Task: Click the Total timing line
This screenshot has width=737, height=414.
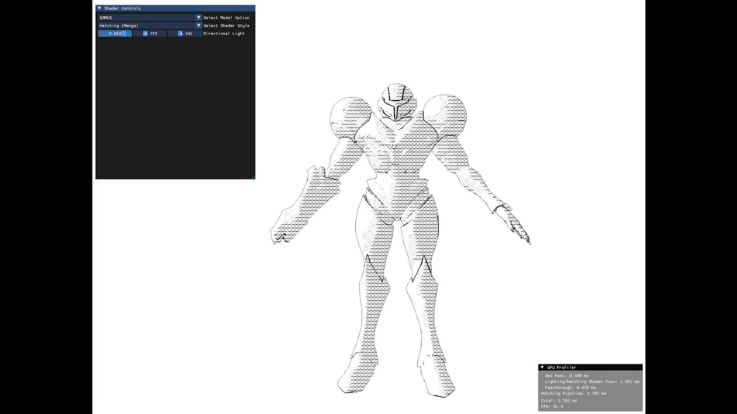Action: coord(559,401)
